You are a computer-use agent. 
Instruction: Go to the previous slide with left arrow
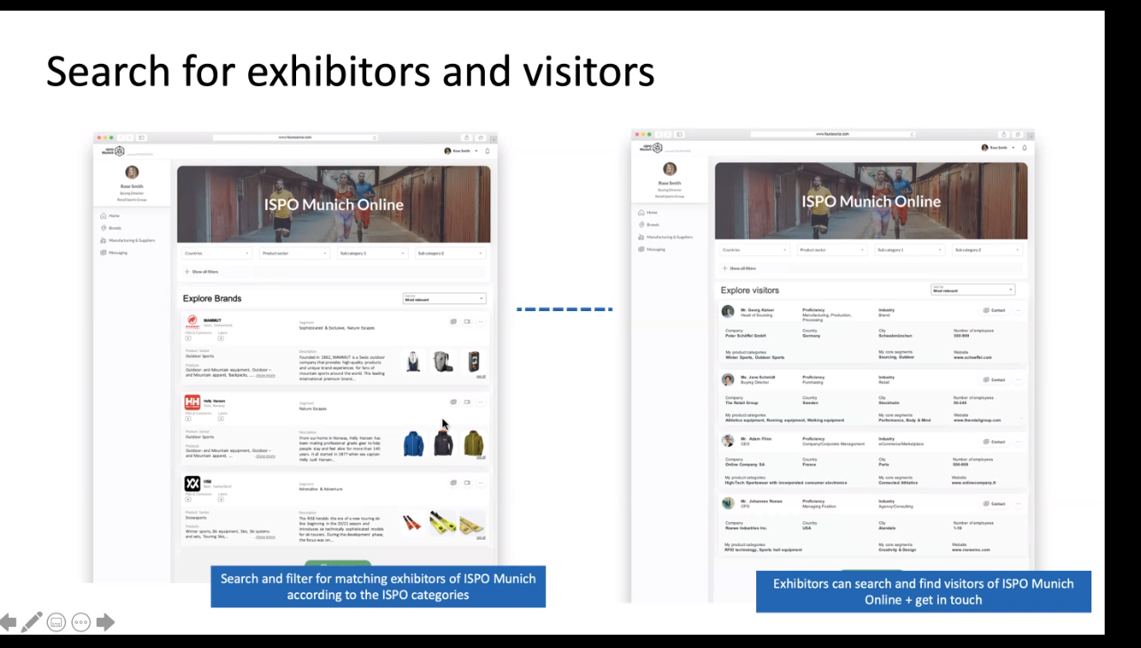8,622
